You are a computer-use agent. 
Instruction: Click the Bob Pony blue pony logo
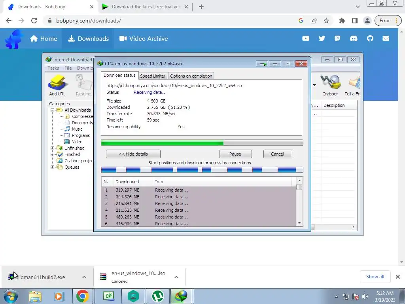point(14,39)
